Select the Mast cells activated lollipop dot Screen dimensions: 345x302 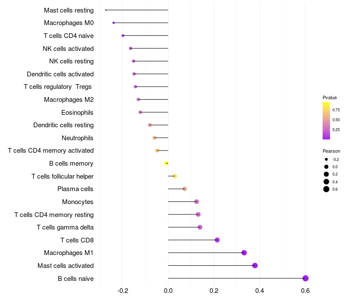255,265
